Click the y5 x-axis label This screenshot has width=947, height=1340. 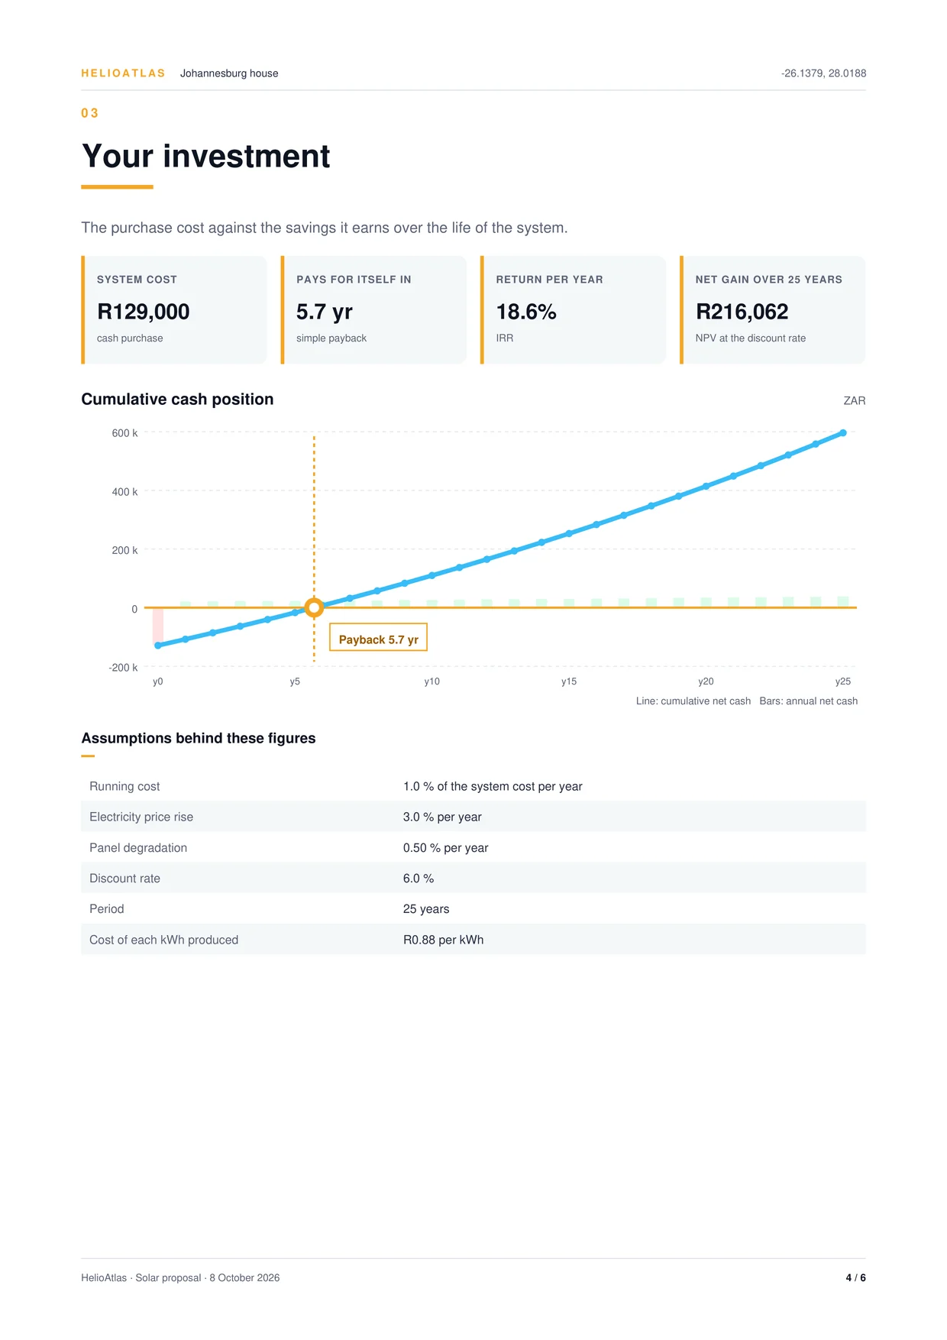pos(295,681)
